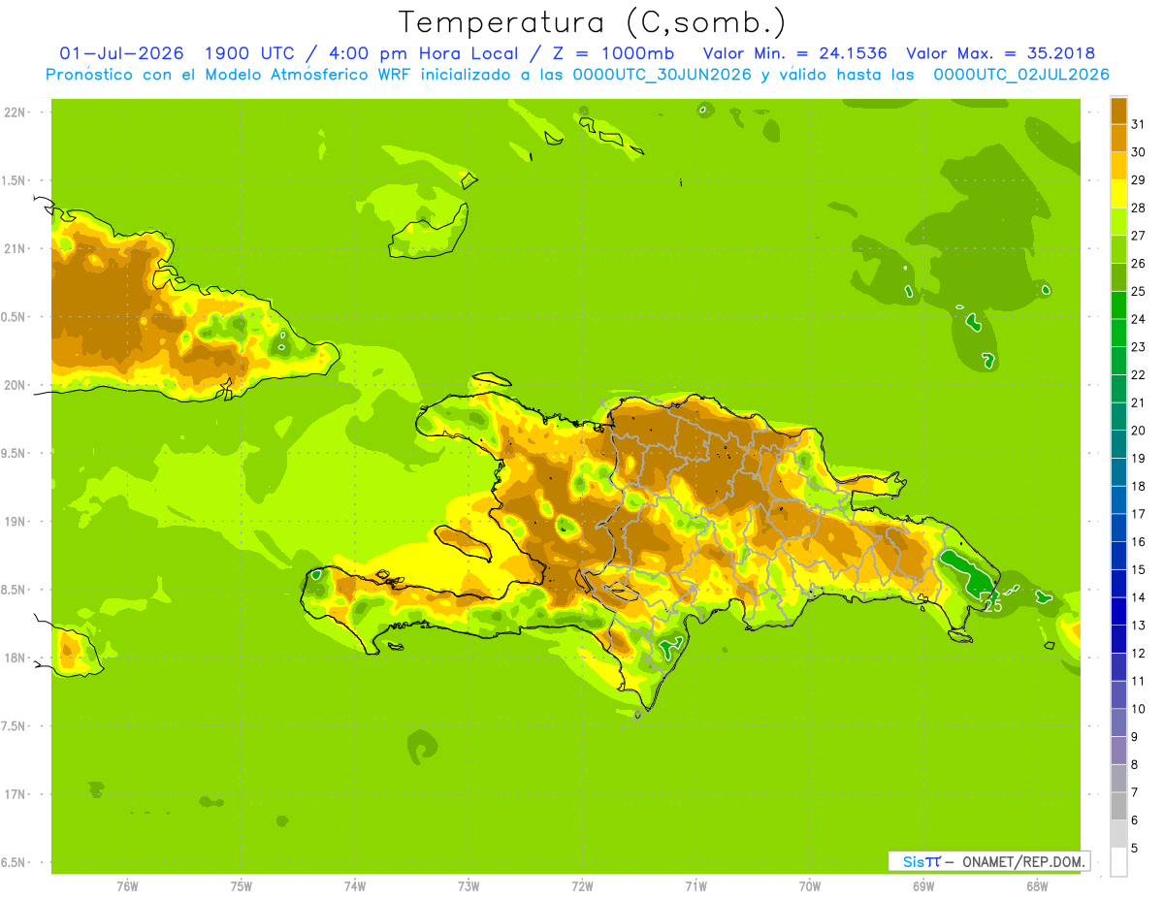Click the dark blue legend swatch between 13 and 14
Screen dimensions: 1164x899
[1118, 610]
